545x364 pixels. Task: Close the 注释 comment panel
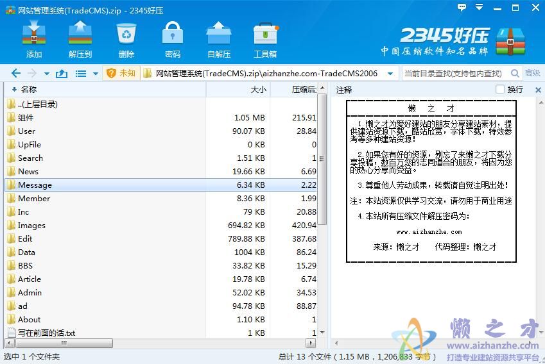(538, 90)
